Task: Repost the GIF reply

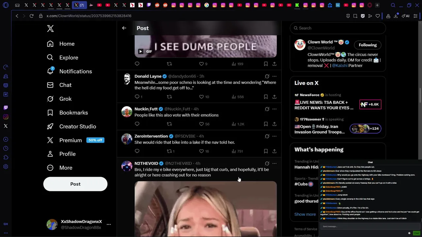Action: point(169,64)
